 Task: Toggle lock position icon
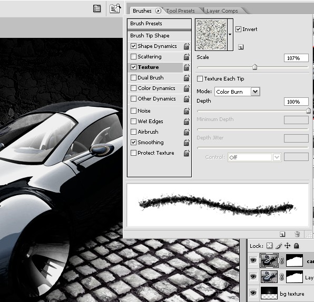[287, 245]
